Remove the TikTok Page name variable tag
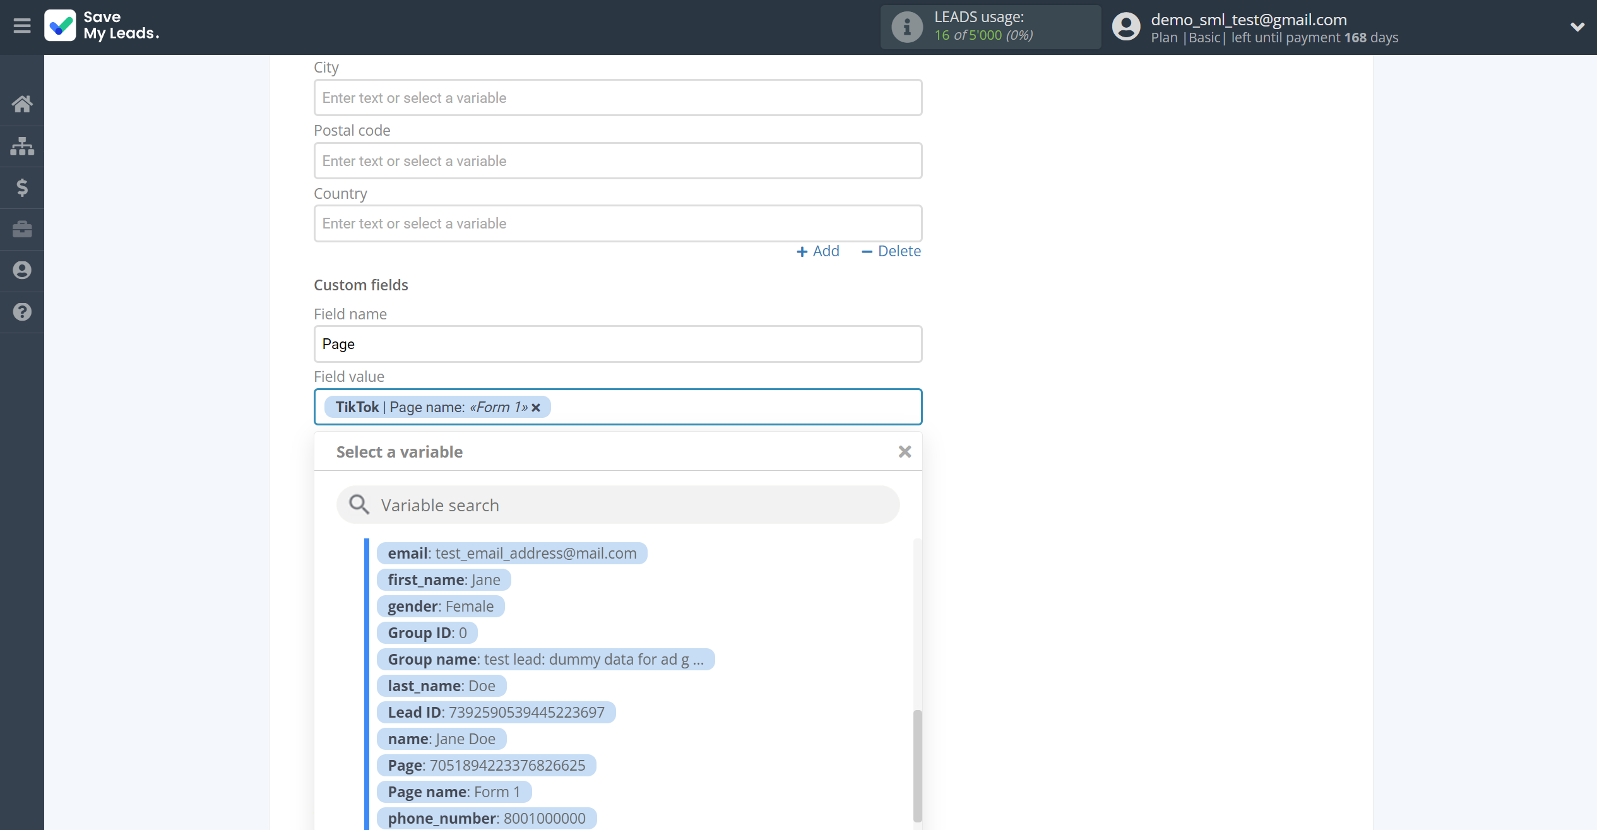This screenshot has height=830, width=1597. [x=536, y=408]
